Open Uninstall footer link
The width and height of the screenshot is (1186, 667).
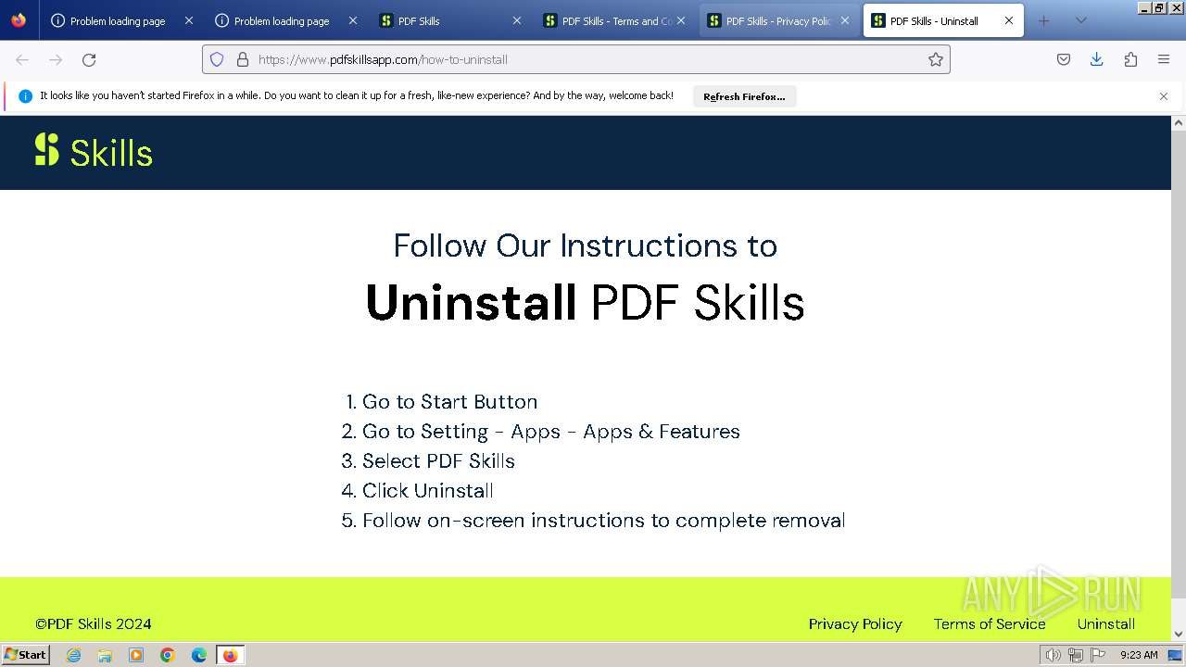tap(1105, 623)
